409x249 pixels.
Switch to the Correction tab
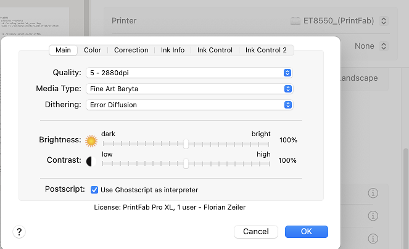coord(131,50)
